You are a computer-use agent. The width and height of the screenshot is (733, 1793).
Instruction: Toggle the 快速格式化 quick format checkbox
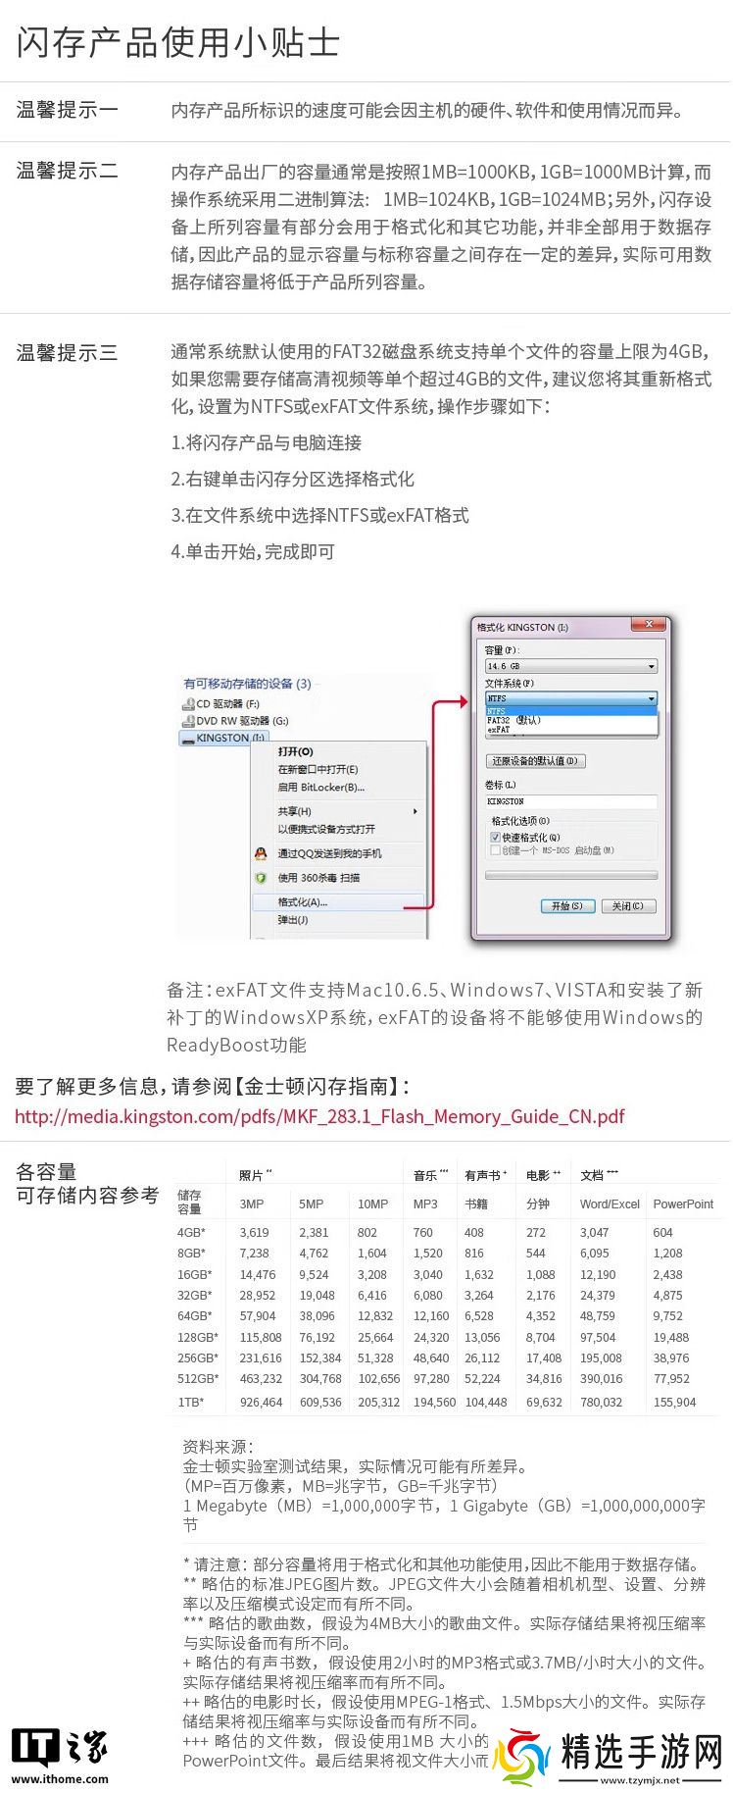pyautogui.click(x=495, y=838)
